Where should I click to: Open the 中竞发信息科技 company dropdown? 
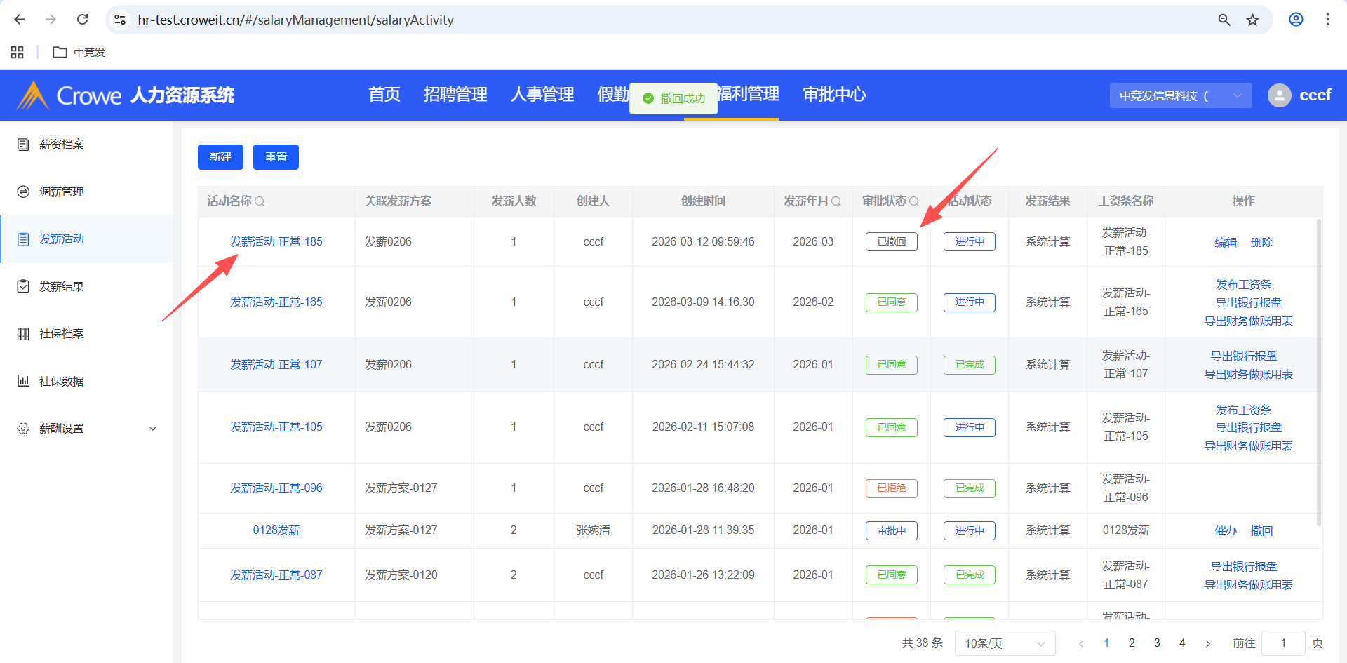tap(1180, 95)
